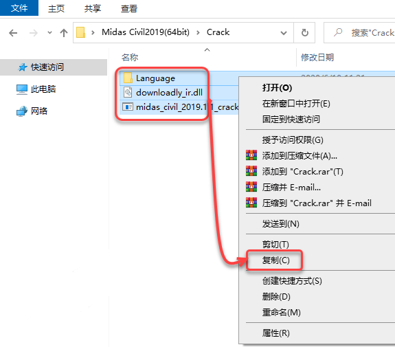395x347 pixels.
Task: Open 快速访问 in the navigation pane
Action: tap(54, 67)
